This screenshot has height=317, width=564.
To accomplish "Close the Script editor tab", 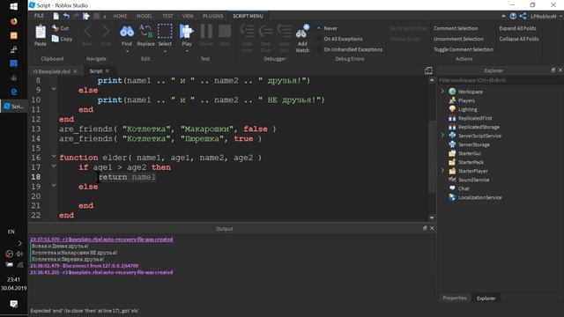I will (108, 70).
